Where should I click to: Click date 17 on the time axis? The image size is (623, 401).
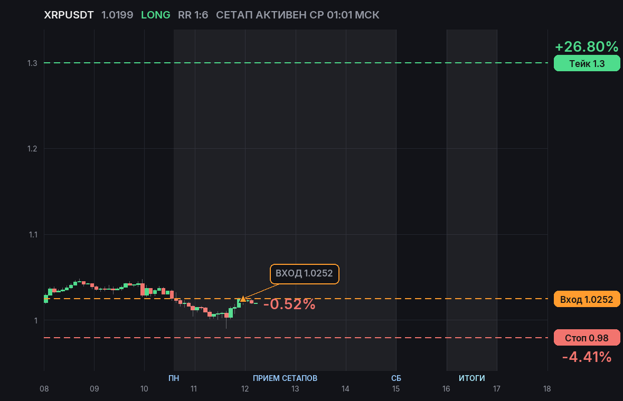[x=497, y=389]
